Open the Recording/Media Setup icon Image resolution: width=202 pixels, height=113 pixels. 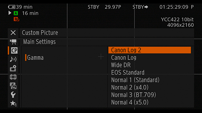click(x=13, y=68)
